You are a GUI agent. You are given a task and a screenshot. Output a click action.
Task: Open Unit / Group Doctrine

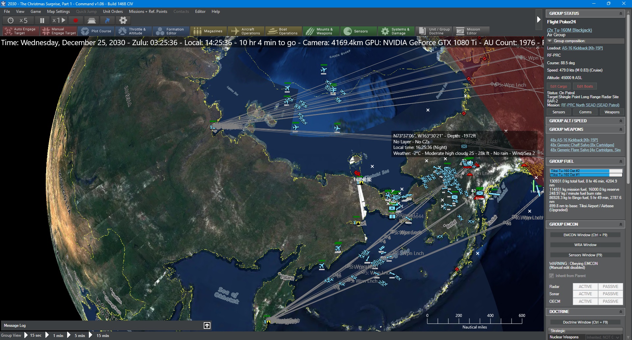tap(434, 31)
